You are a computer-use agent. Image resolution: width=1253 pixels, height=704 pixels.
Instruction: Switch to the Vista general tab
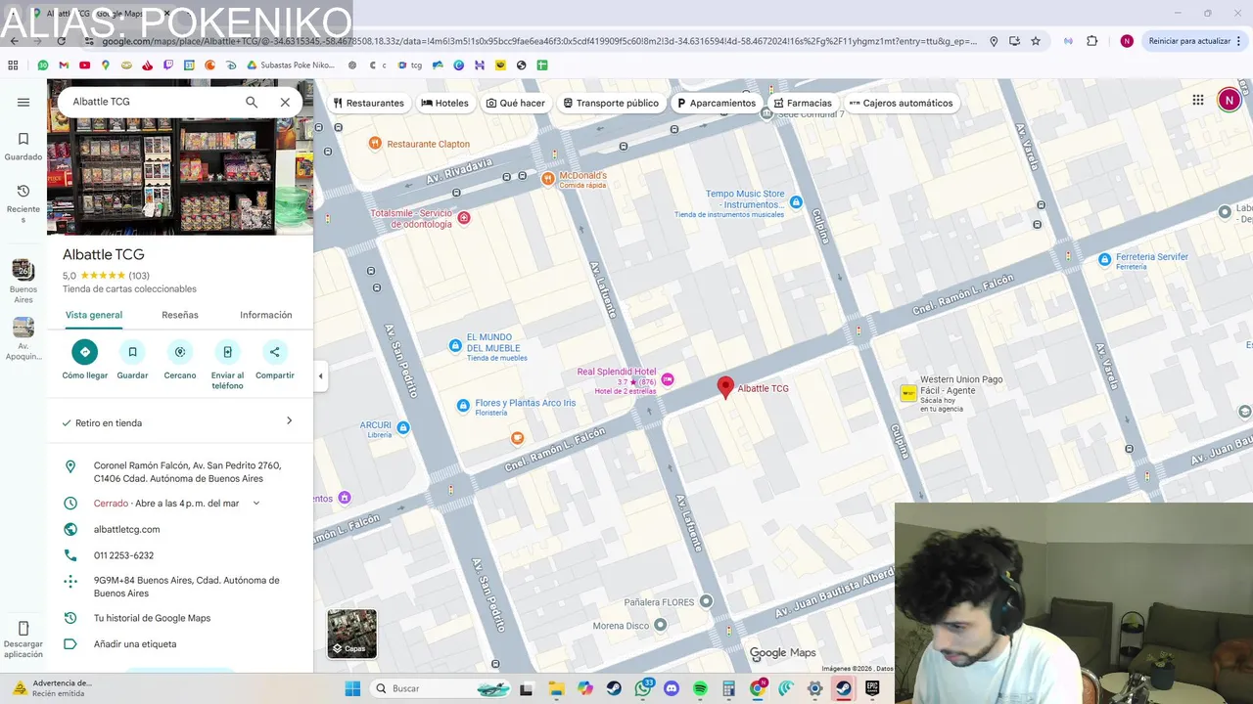tap(94, 315)
